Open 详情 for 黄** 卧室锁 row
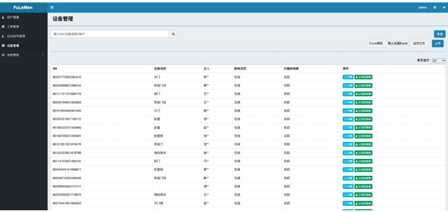The image size is (448, 212). tap(348, 170)
